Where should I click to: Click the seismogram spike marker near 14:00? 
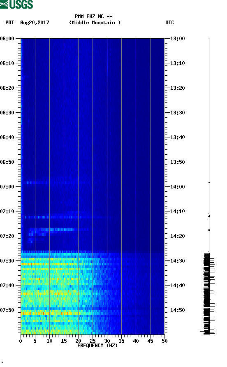pyautogui.click(x=209, y=182)
